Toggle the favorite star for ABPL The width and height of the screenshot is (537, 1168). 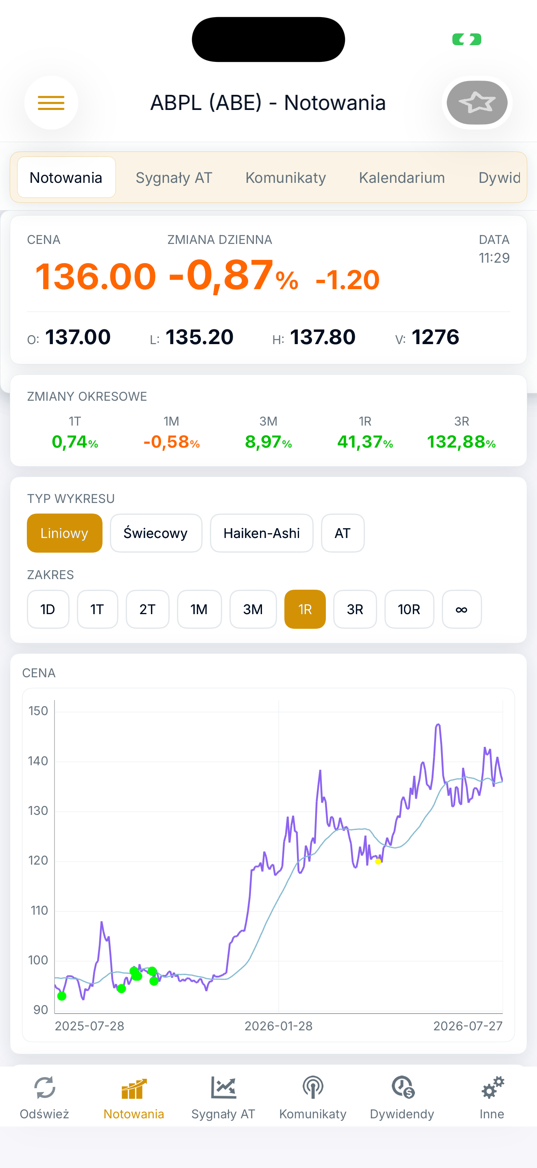point(477,103)
